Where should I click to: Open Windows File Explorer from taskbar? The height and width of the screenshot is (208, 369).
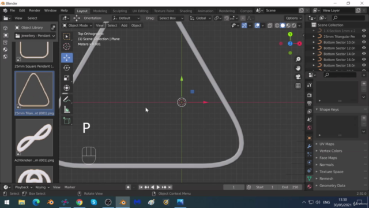pyautogui.click(x=22, y=202)
